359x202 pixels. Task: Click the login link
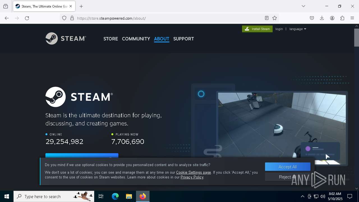point(279,29)
